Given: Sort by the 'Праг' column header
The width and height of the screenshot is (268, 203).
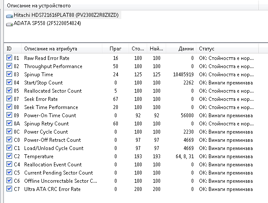Looking at the screenshot, I should tap(115, 49).
